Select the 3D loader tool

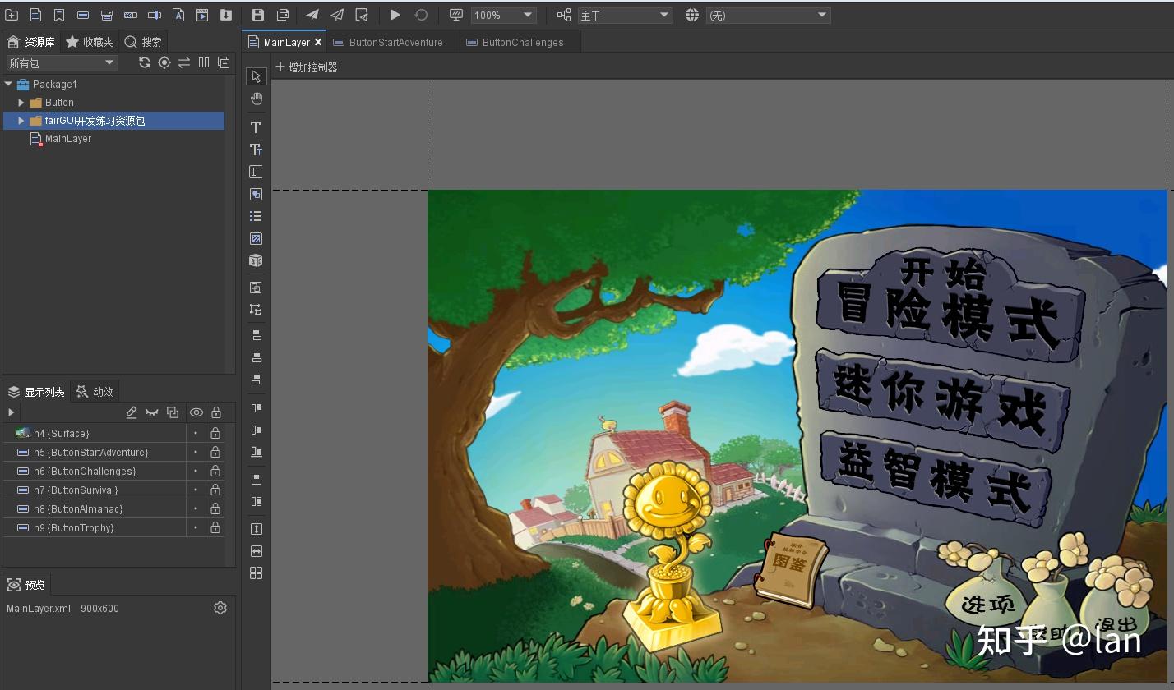(x=256, y=260)
